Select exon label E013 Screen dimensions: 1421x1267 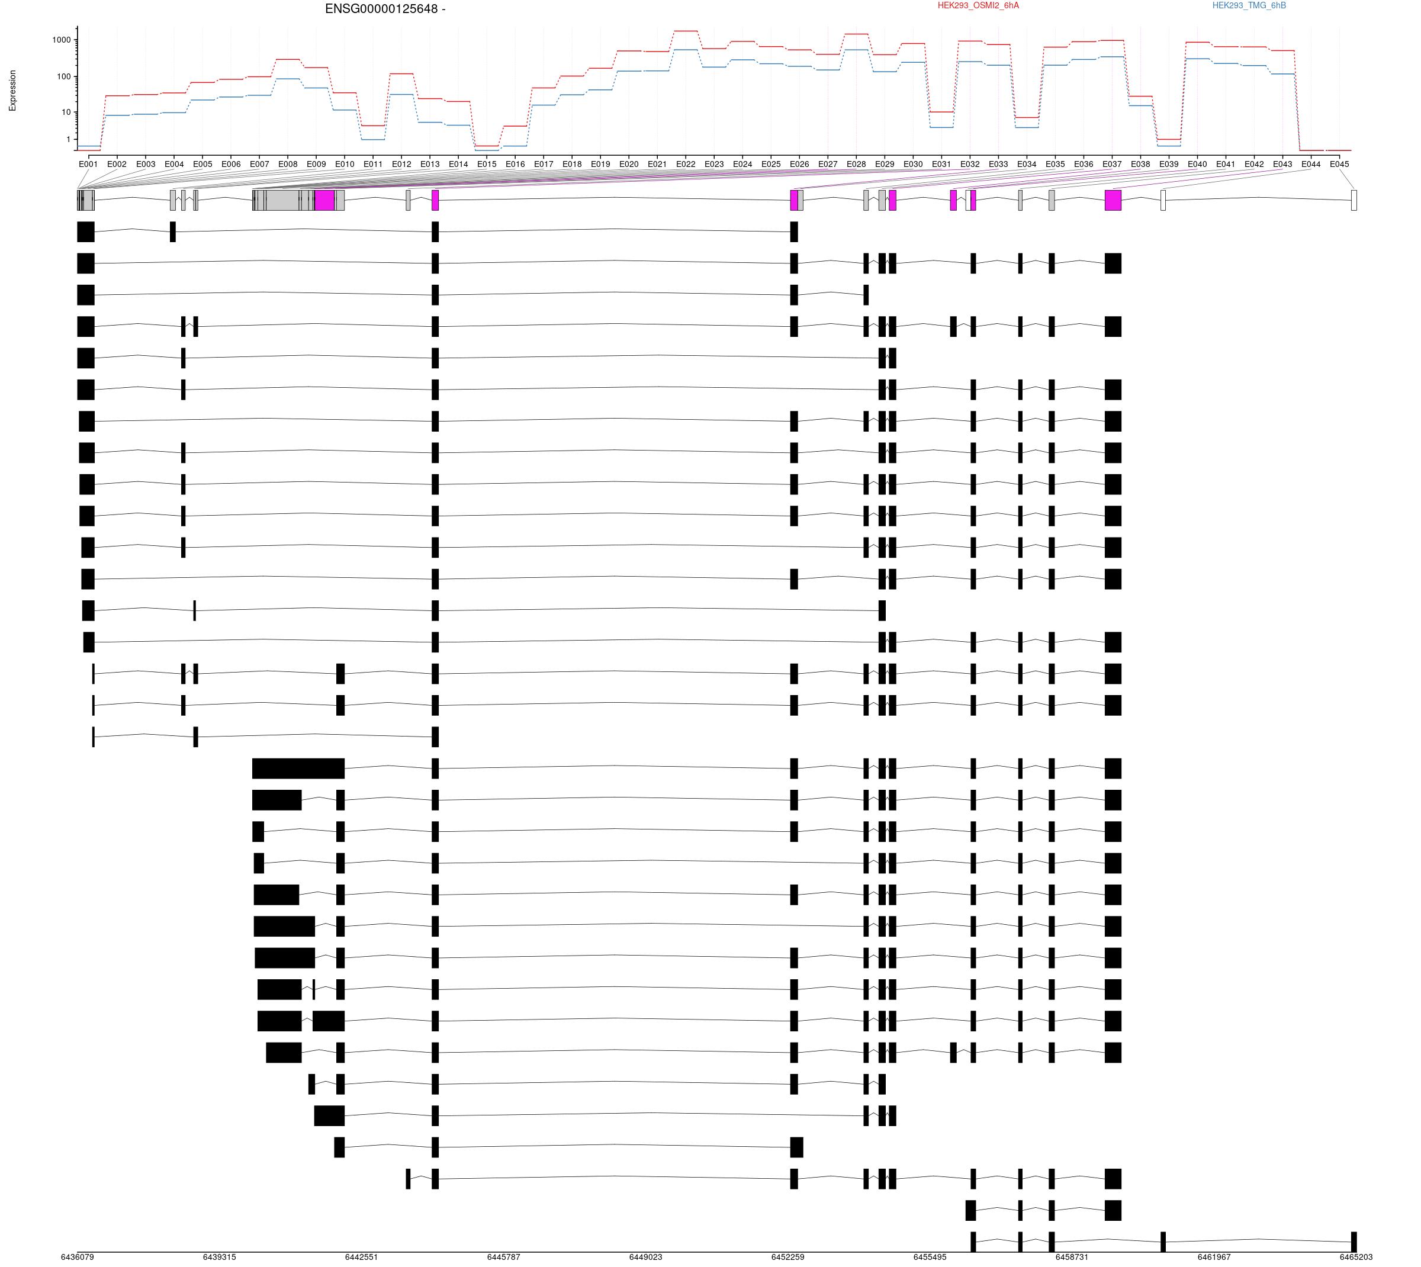(430, 164)
